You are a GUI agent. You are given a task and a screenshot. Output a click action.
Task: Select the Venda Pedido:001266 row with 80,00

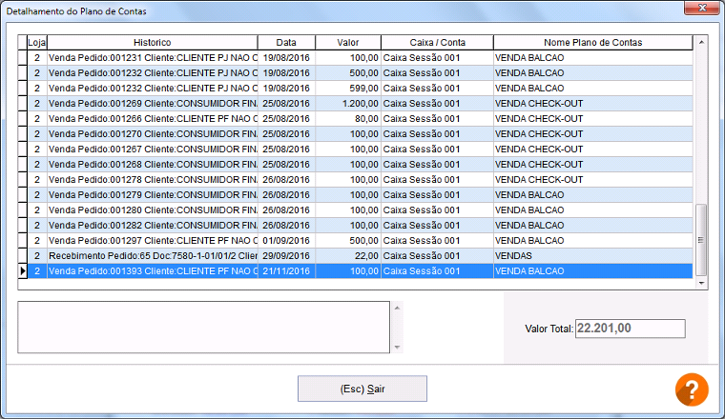pos(153,118)
